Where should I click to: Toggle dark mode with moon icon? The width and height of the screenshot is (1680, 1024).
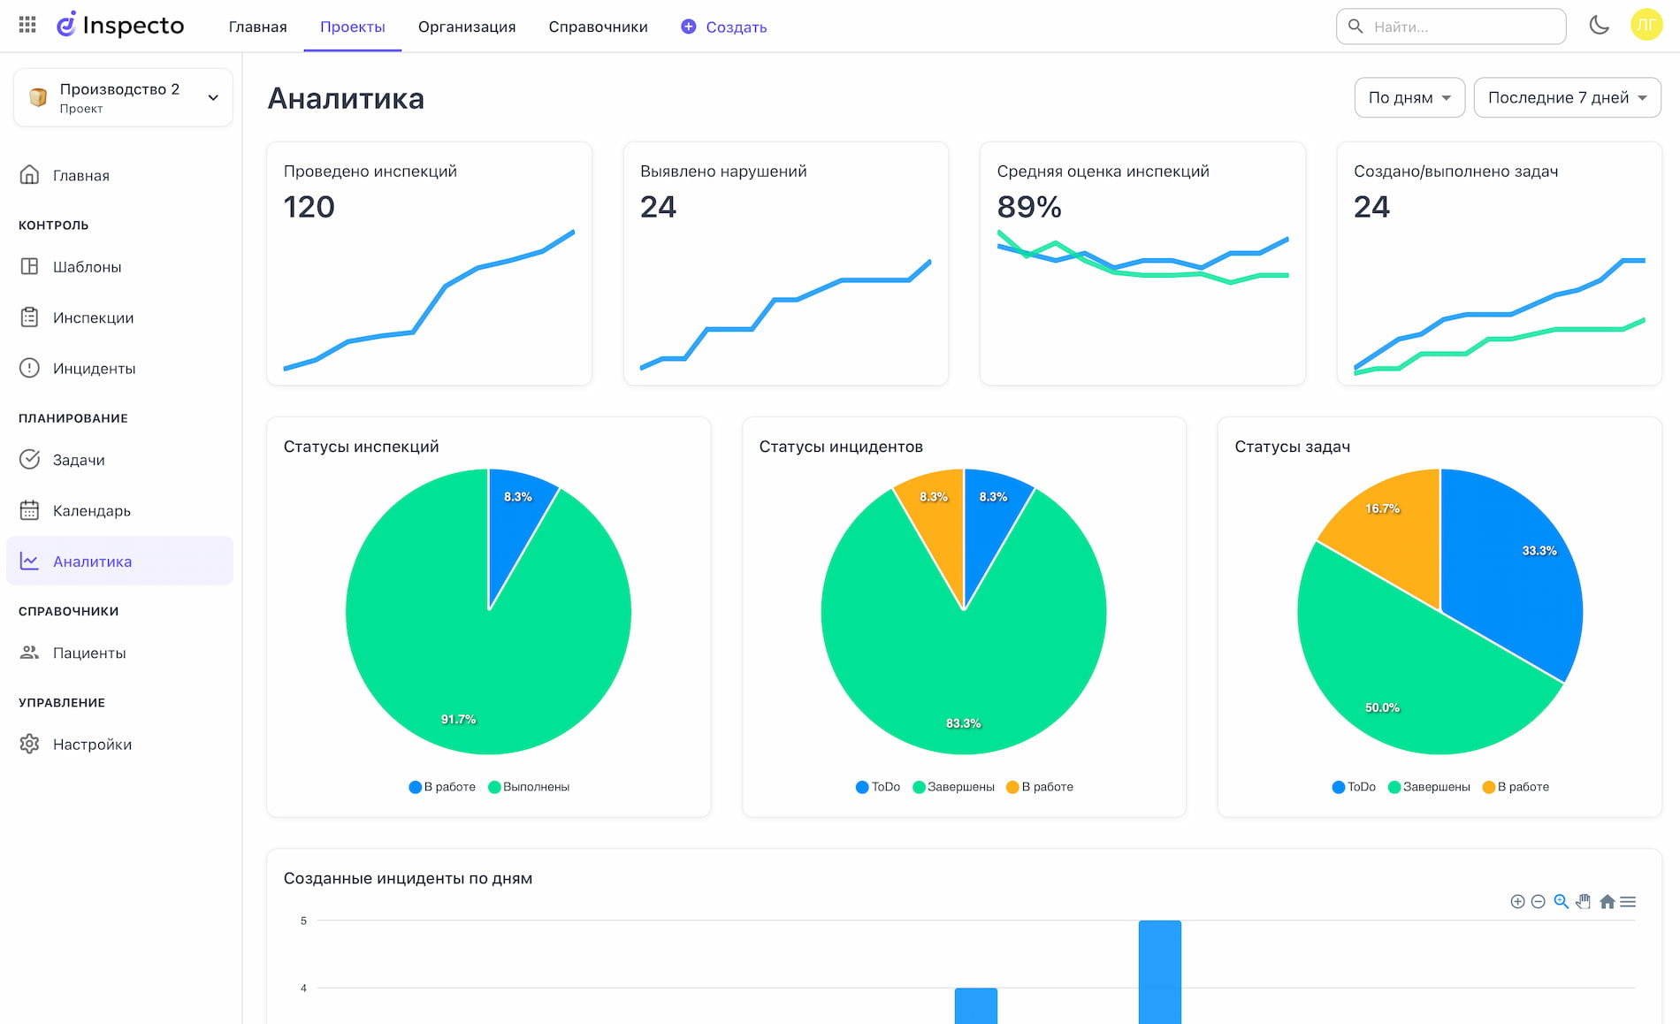[x=1599, y=26]
